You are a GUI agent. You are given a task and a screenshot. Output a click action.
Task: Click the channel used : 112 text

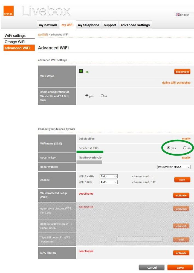tap(144, 182)
